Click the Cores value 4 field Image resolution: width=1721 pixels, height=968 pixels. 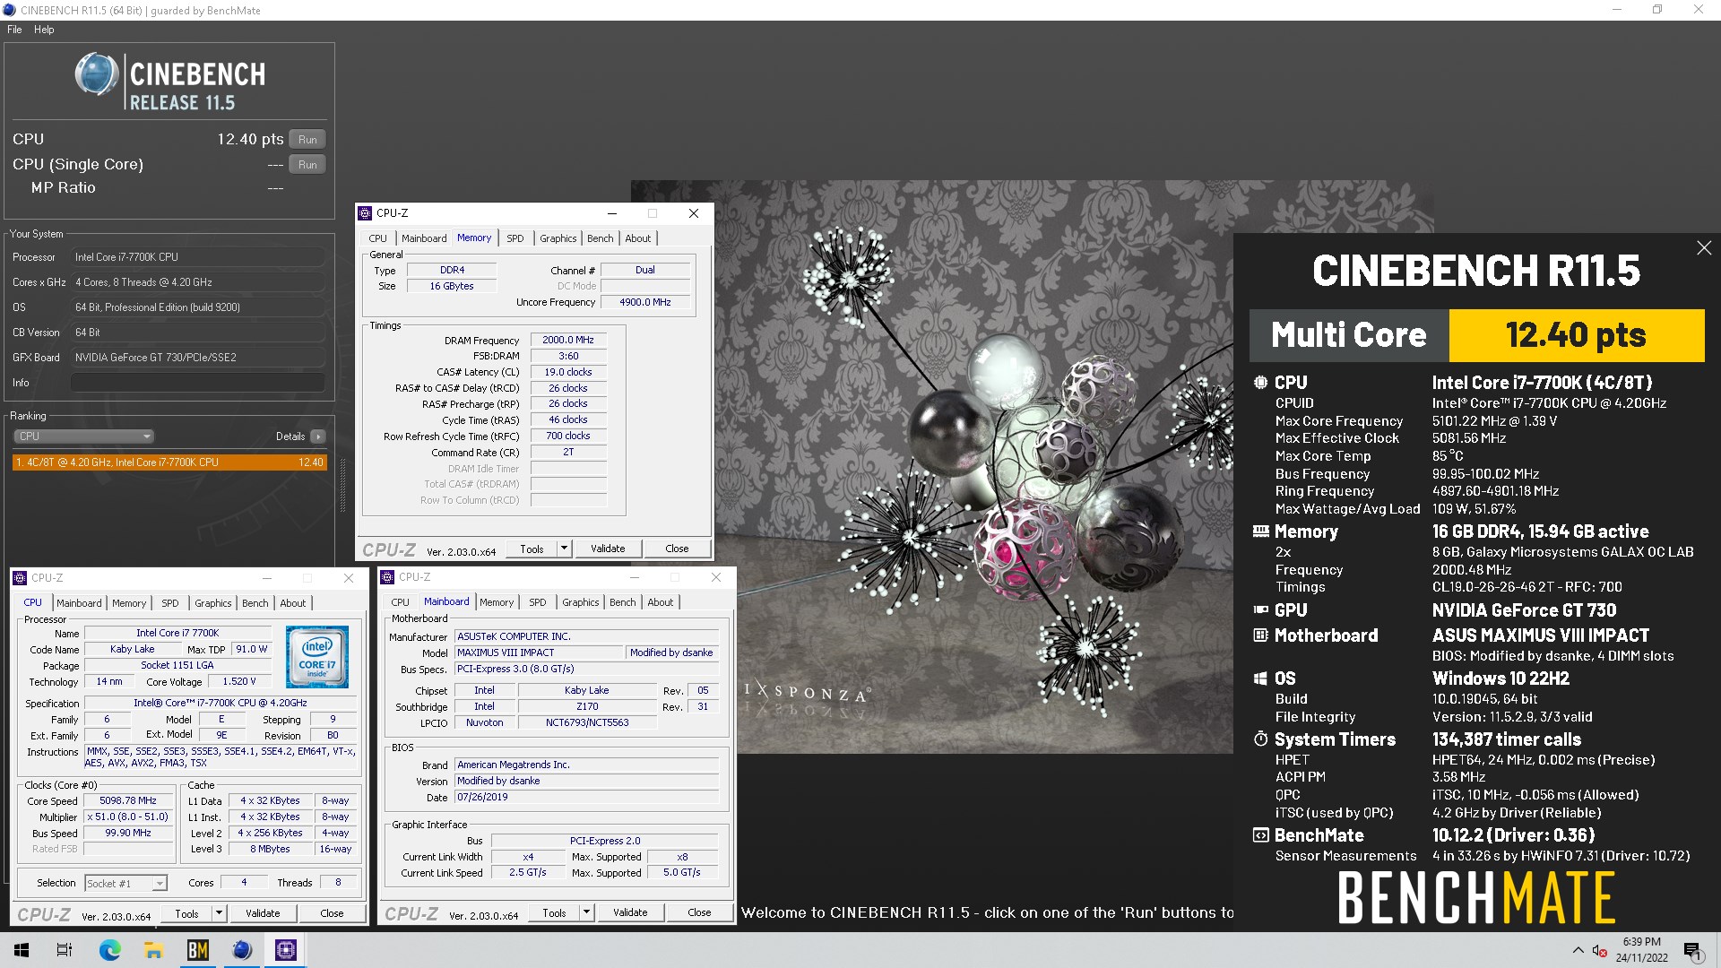(x=244, y=882)
